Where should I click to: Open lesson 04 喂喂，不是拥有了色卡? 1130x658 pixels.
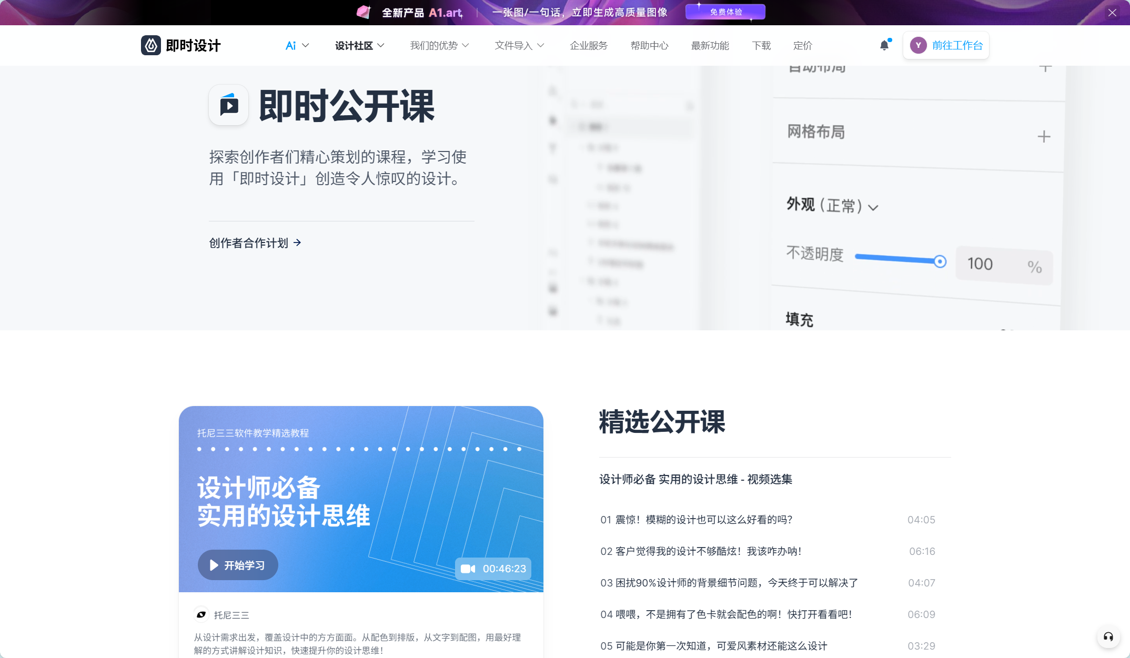pos(768,614)
